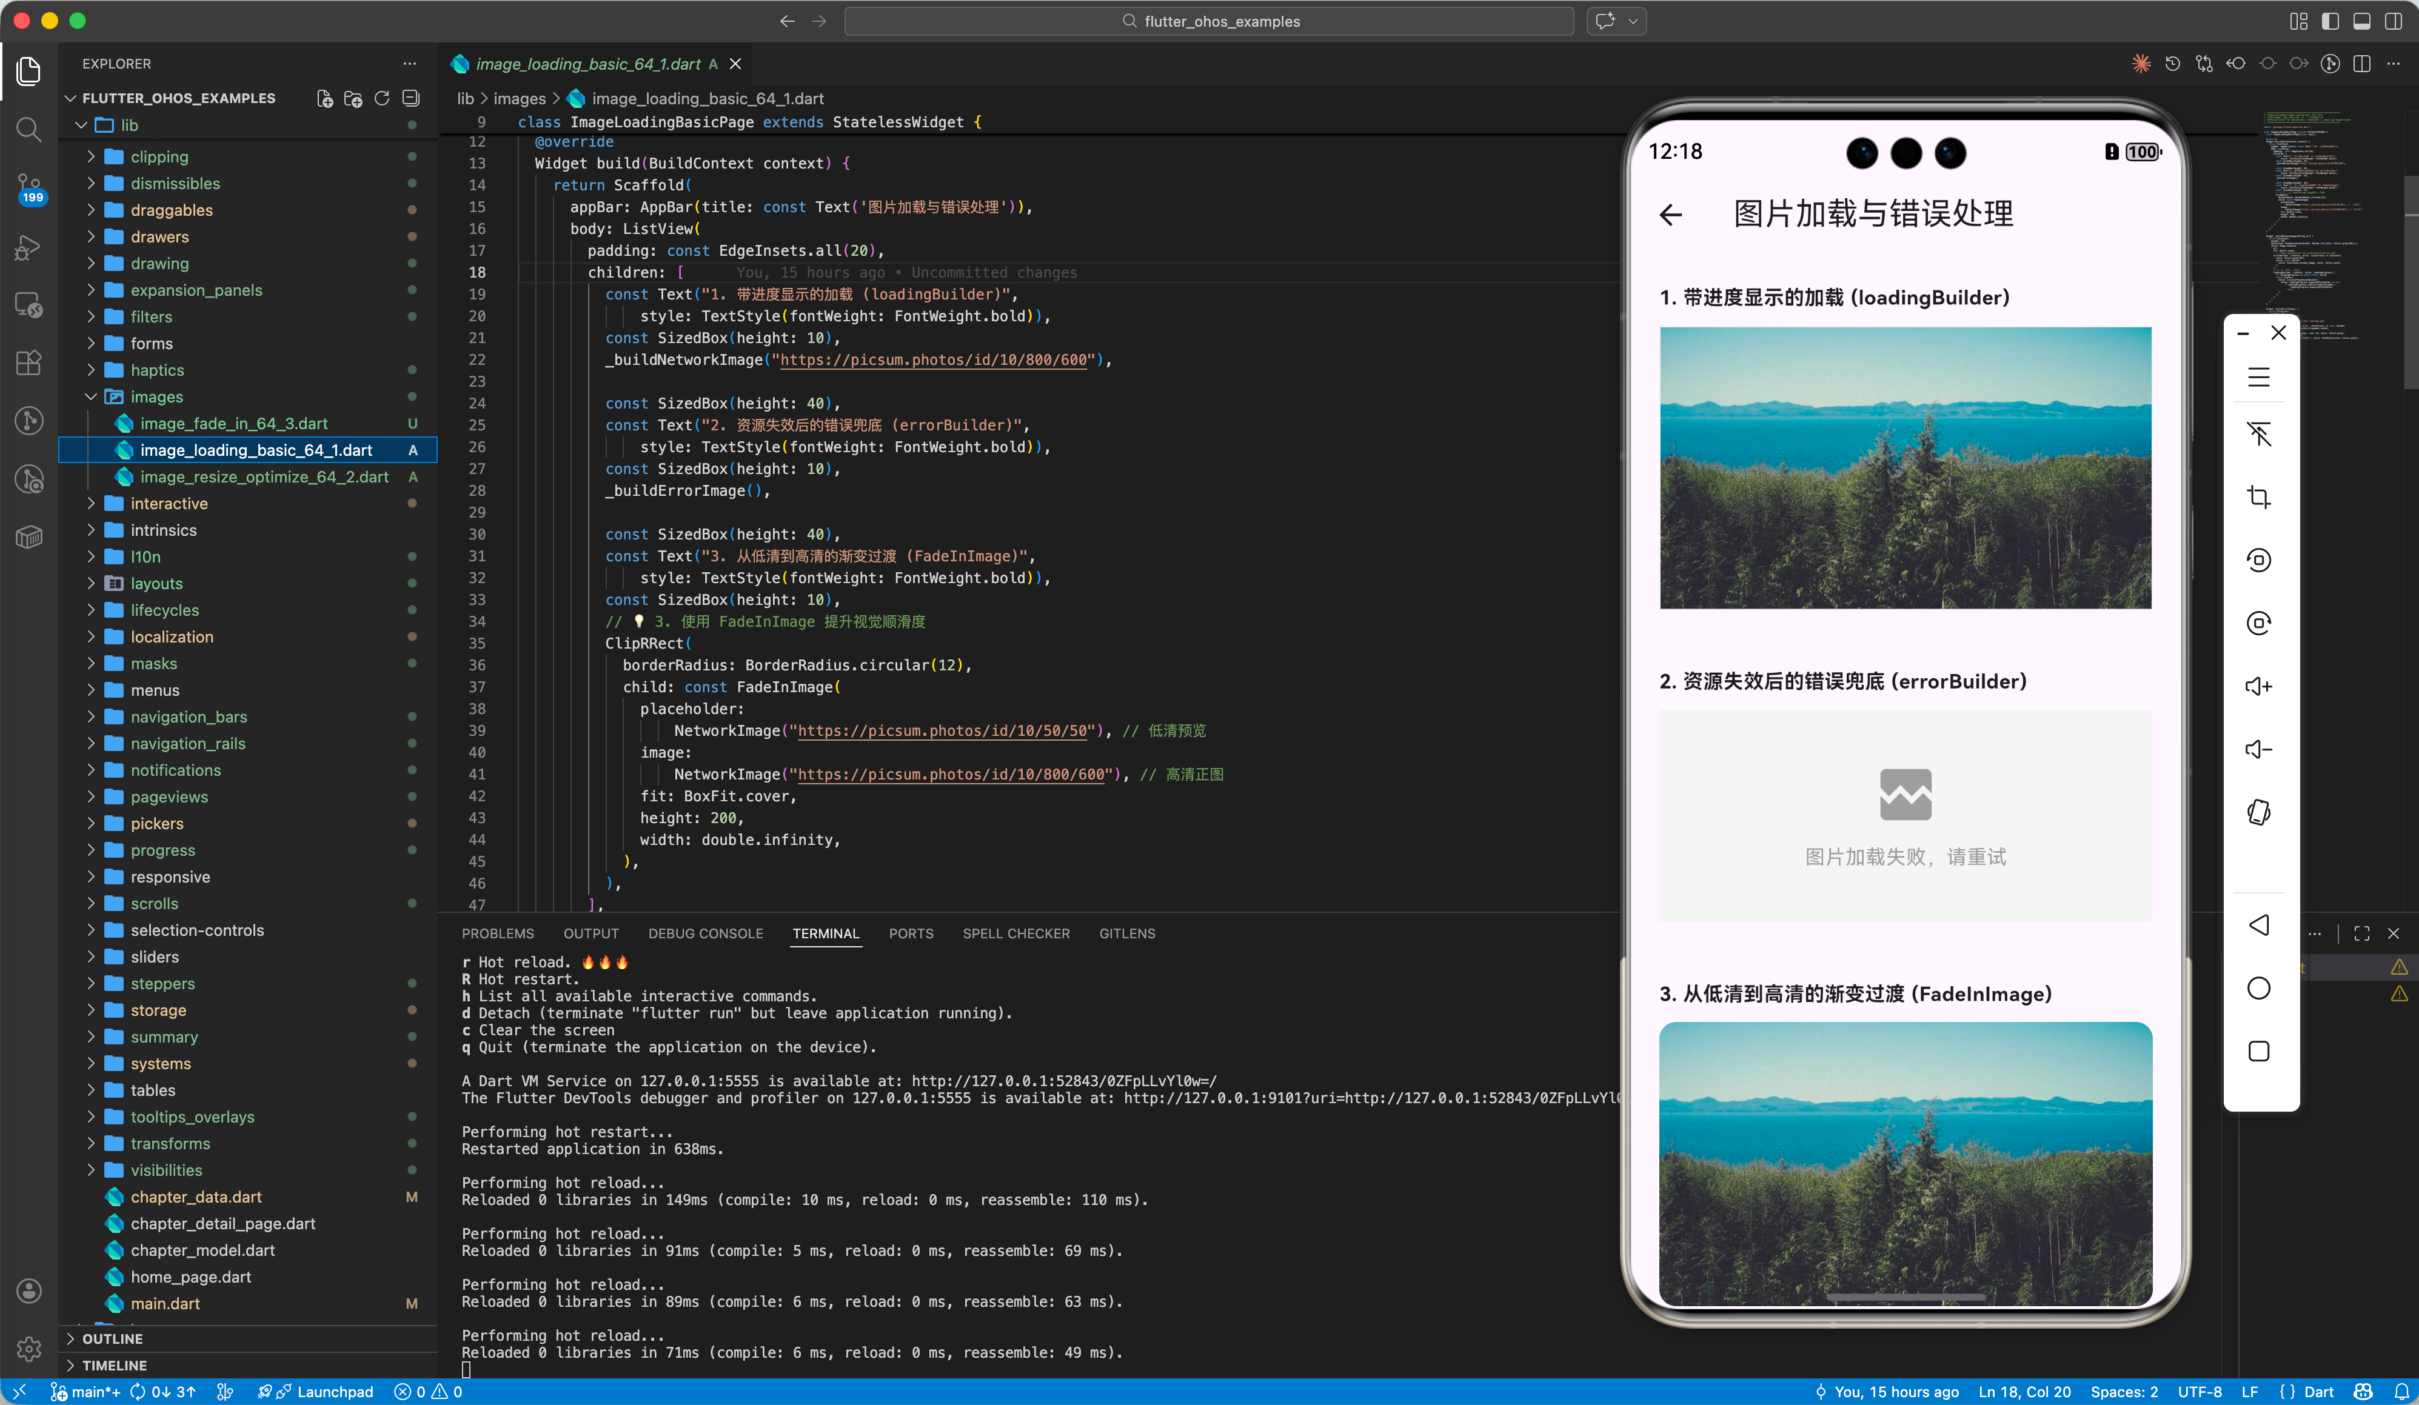
Task: Open main.dart in the file tree
Action: 165,1303
